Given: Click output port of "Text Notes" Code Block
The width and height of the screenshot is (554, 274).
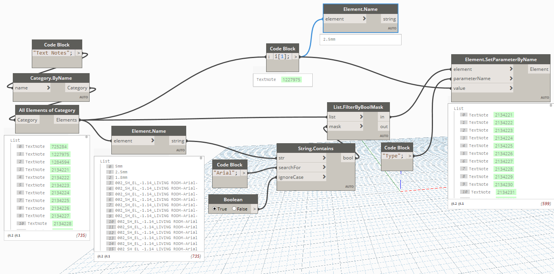Looking at the screenshot, I should click(78, 53).
